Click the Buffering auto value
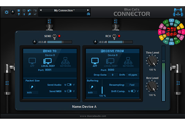This screenshot has height=125, width=185. 92,92
